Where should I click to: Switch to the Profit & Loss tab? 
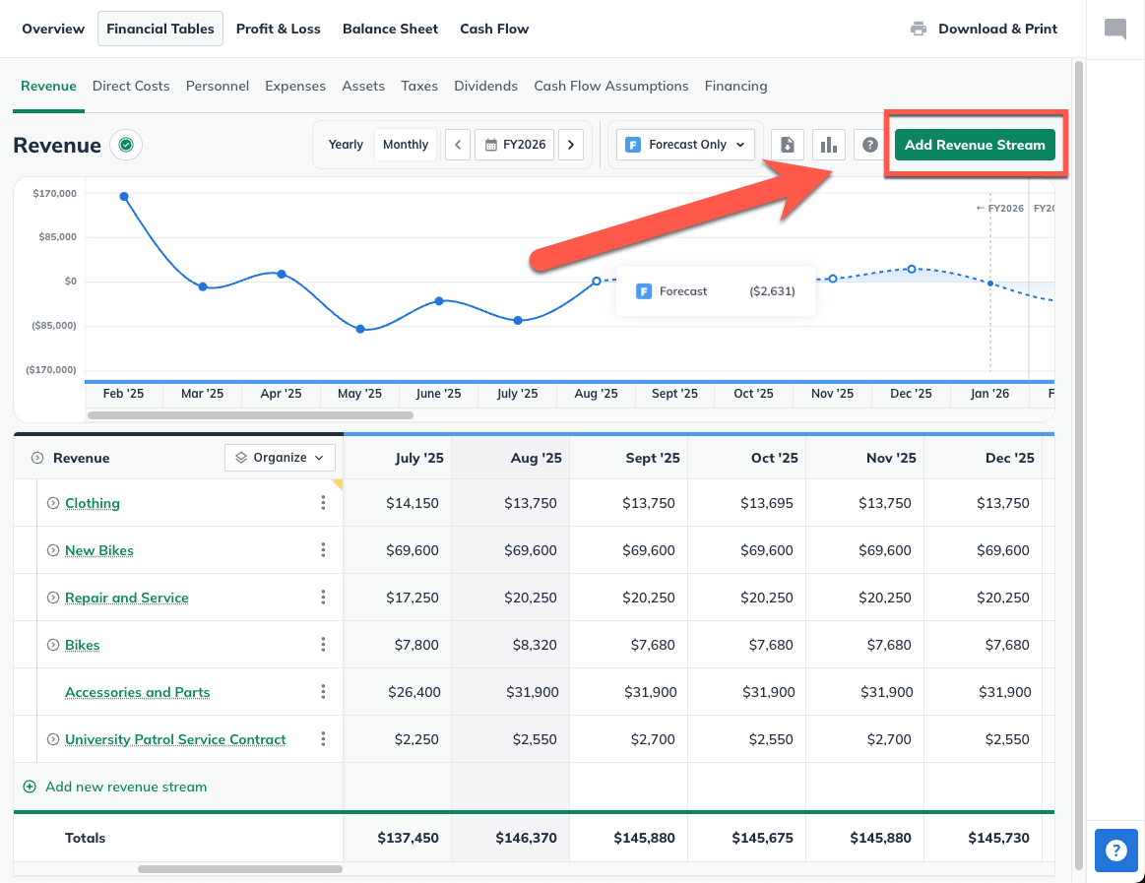point(278,29)
